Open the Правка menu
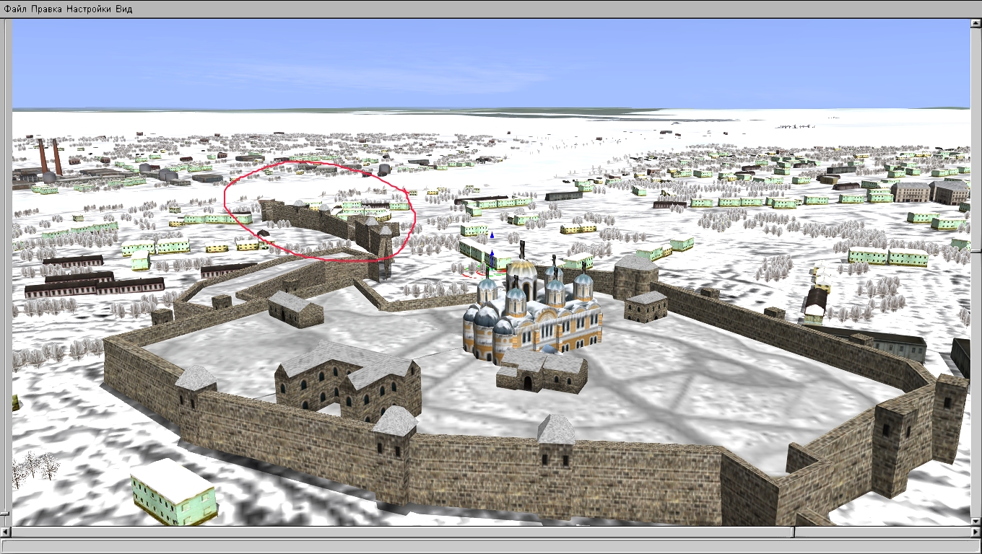Image resolution: width=982 pixels, height=554 pixels. [x=46, y=9]
